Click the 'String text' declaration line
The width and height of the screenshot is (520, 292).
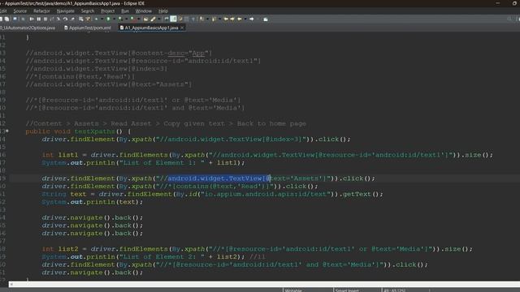tap(212, 194)
